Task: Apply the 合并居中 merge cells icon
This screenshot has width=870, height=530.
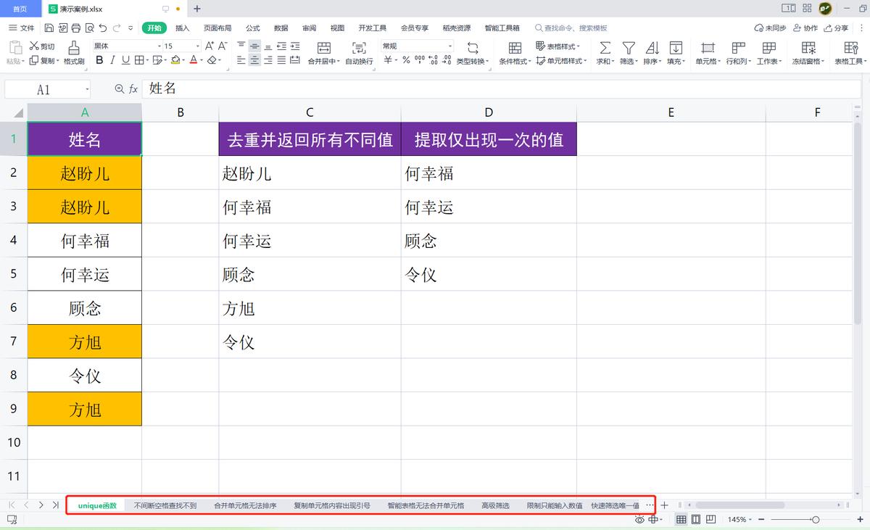Action: click(x=324, y=53)
